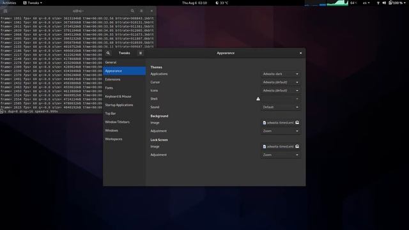
Task: Select the Windows sidebar category
Action: [125, 130]
